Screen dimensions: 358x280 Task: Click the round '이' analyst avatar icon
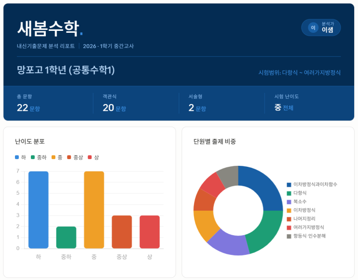coord(313,28)
